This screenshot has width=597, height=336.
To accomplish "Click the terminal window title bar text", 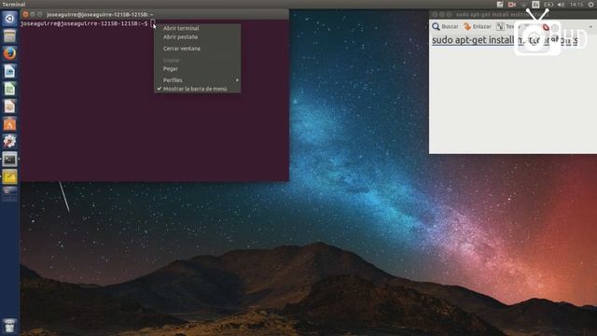I will [x=100, y=15].
